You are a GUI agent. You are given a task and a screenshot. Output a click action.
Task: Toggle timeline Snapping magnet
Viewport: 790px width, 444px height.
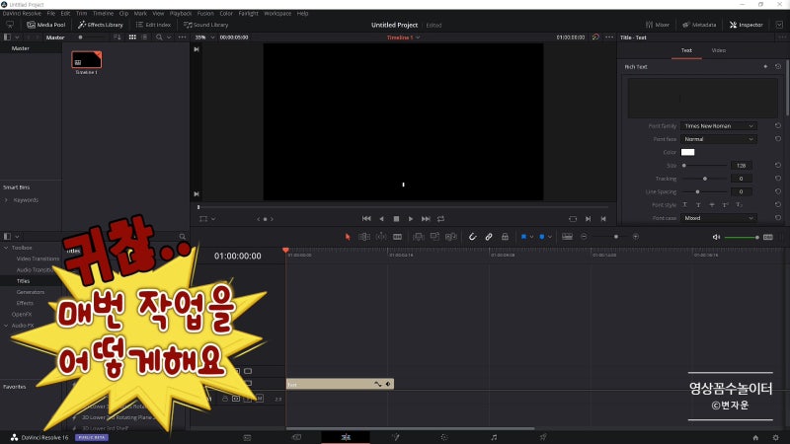(x=472, y=237)
